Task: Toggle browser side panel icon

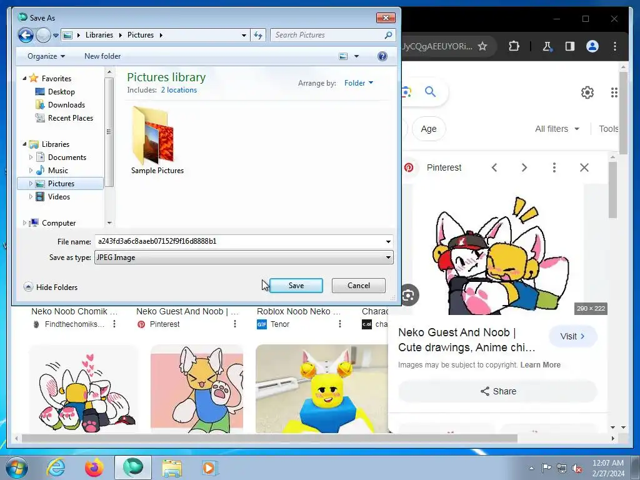Action: [570, 46]
